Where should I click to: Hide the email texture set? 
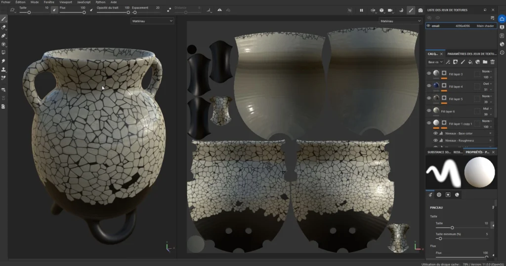pos(428,26)
